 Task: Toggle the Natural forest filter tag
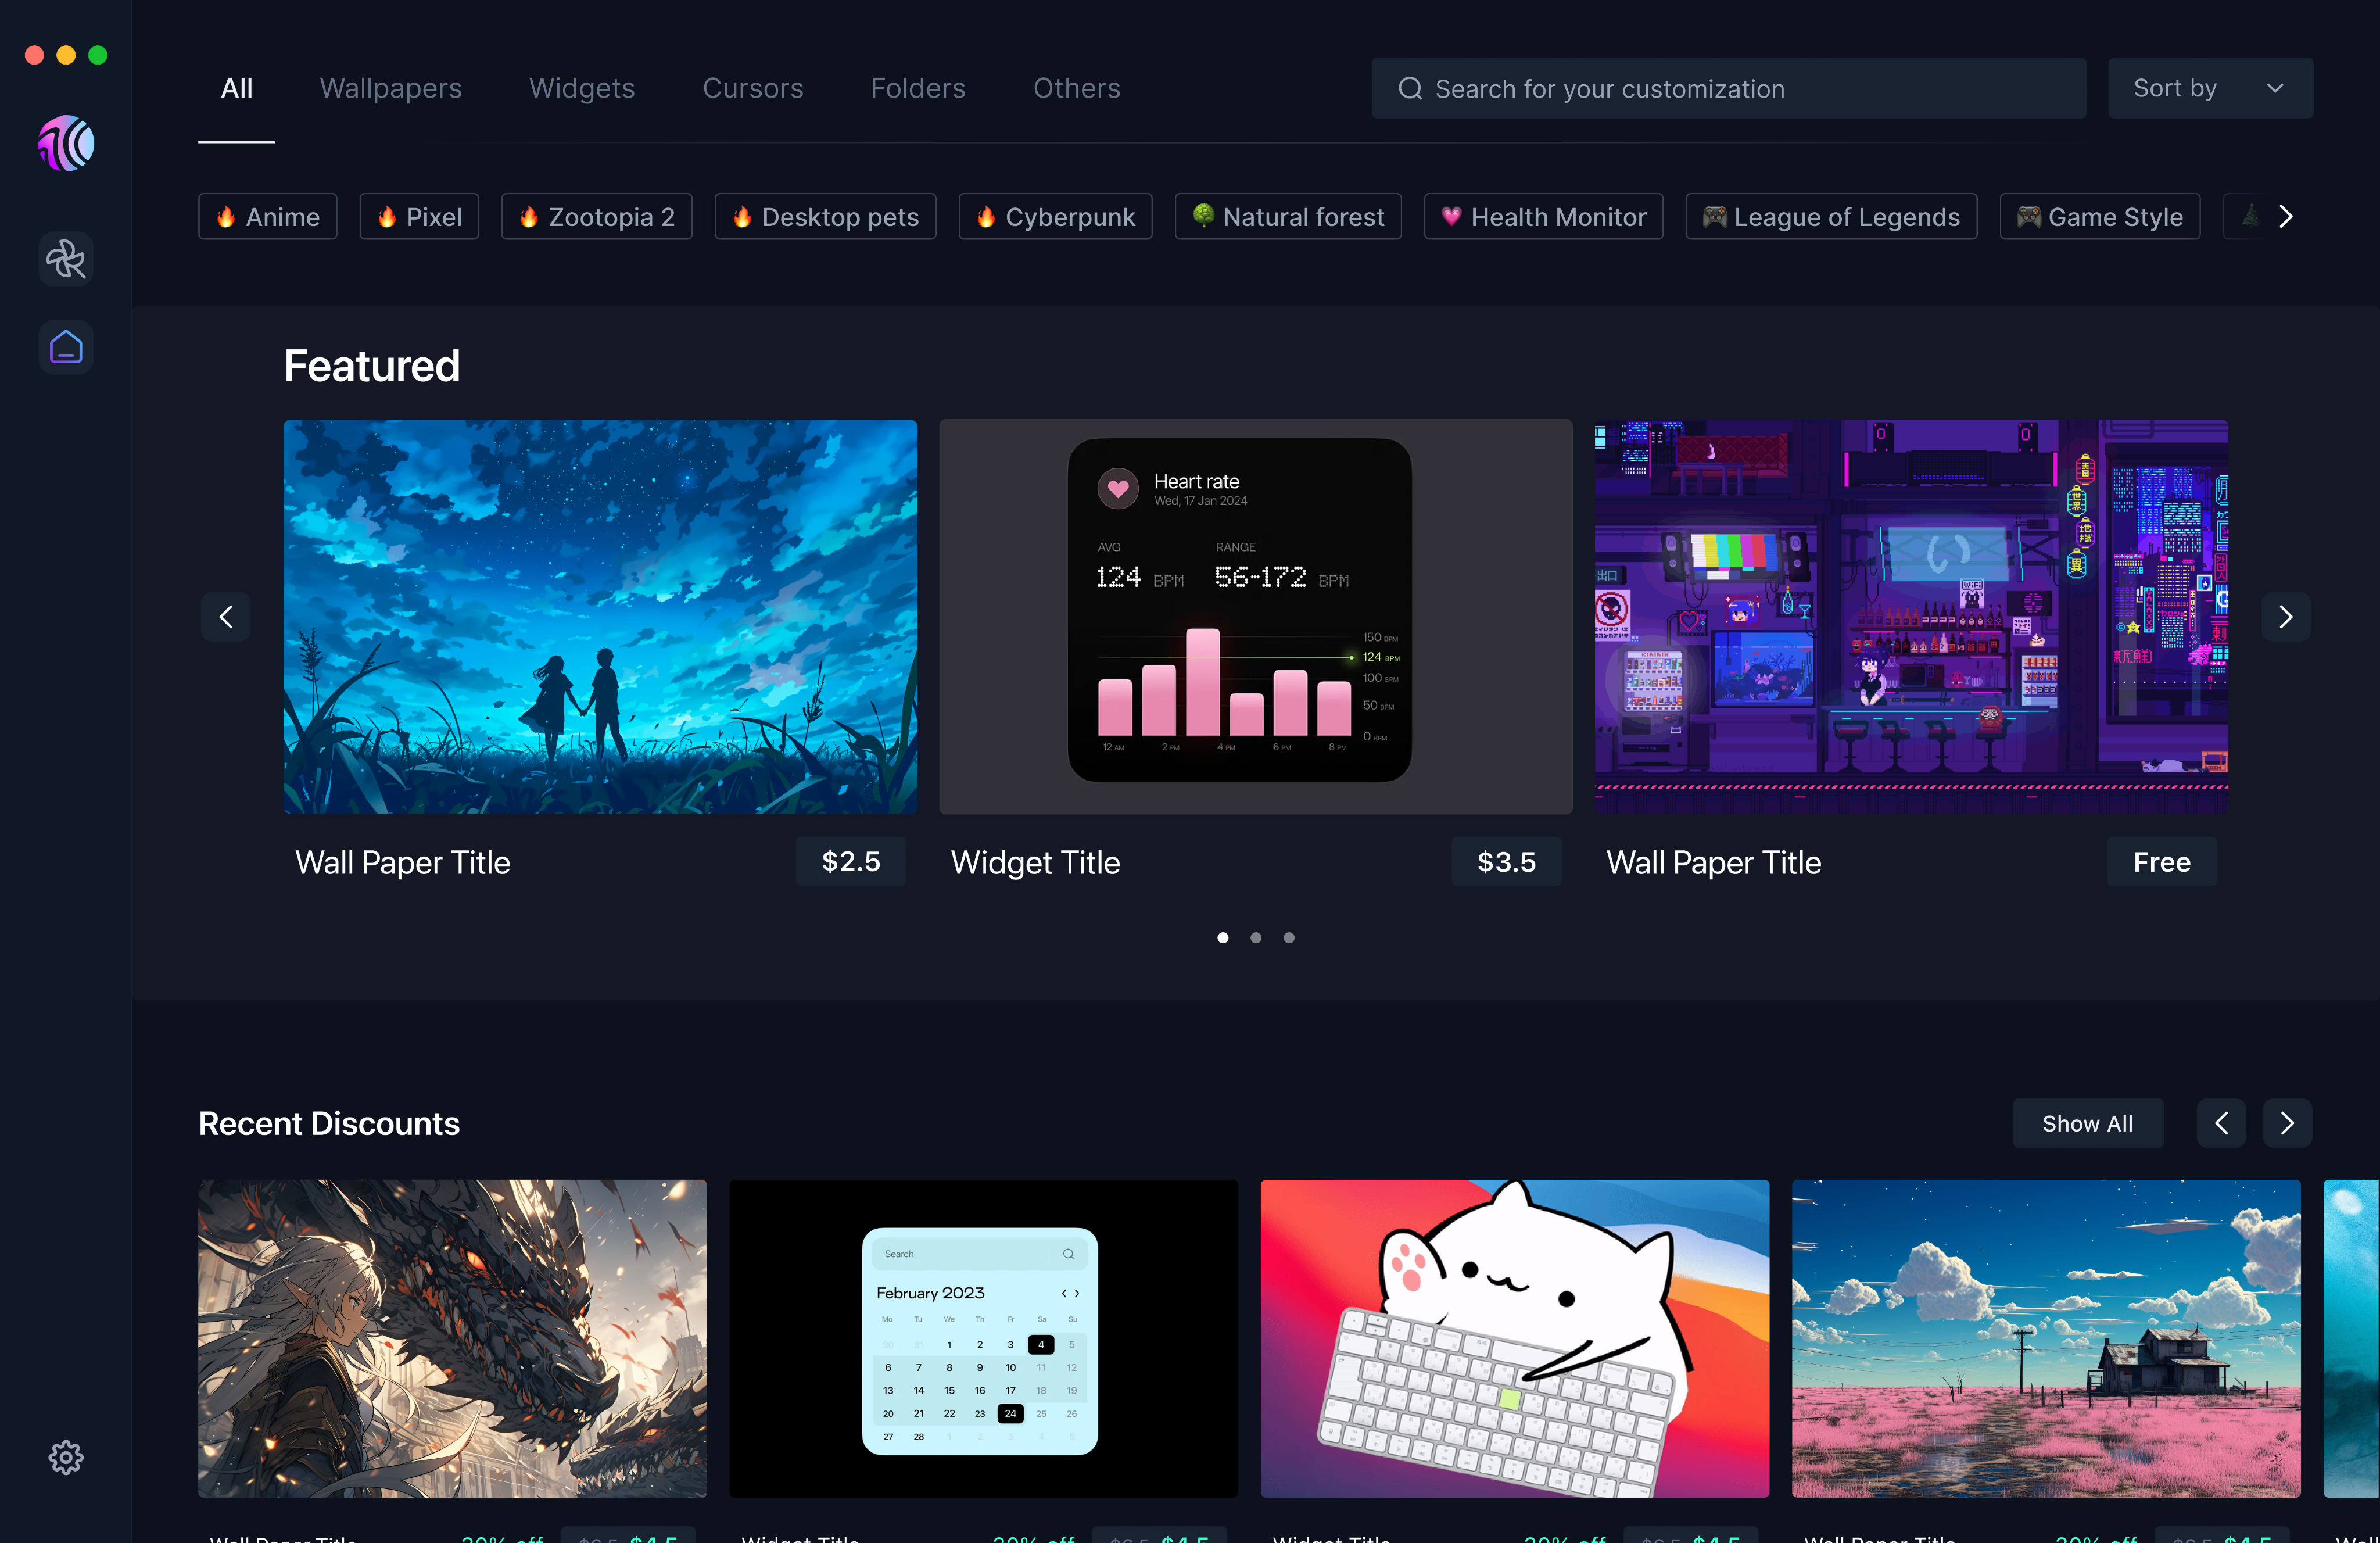(1288, 217)
